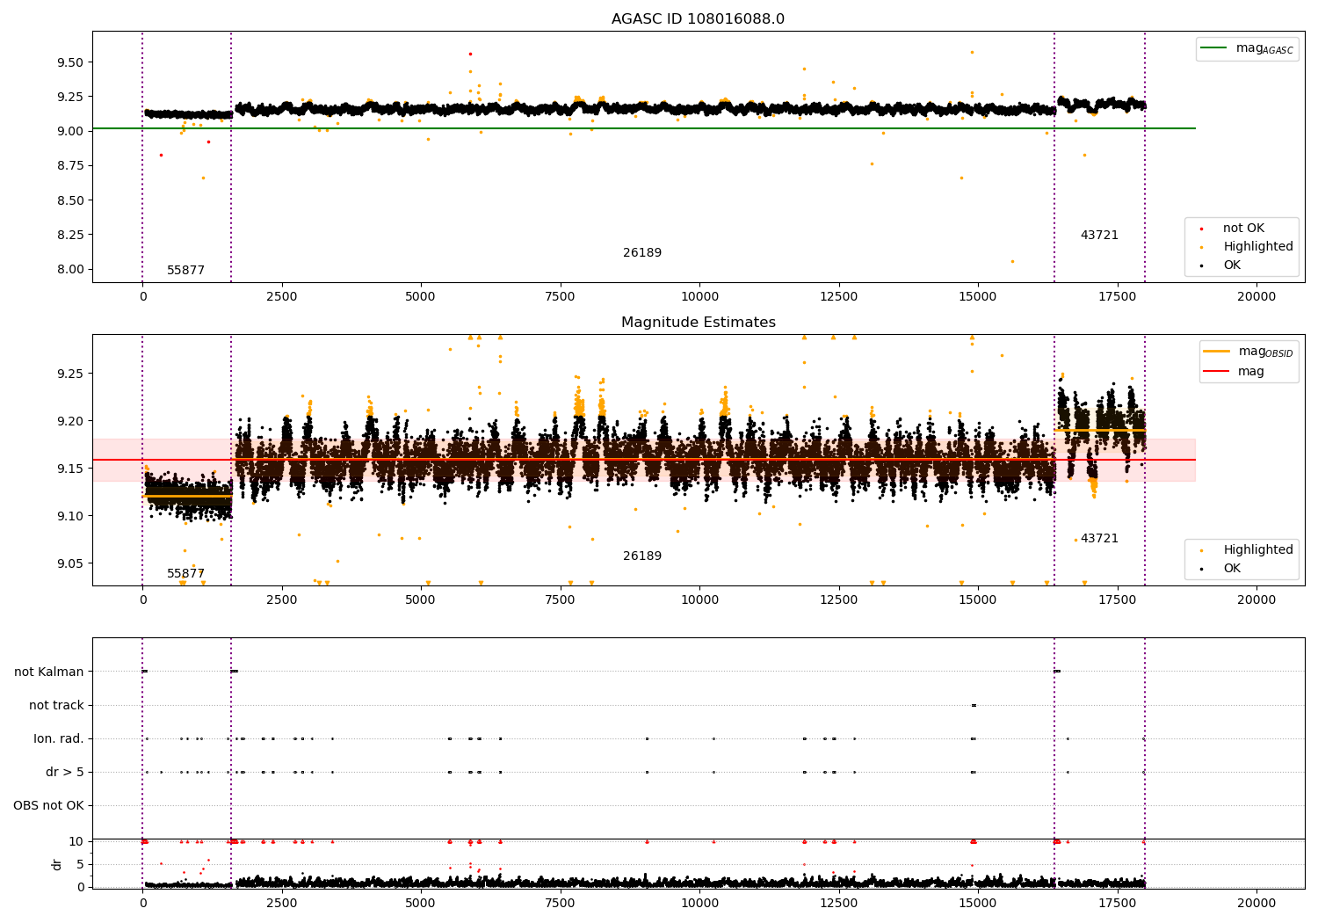
Task: Click the 'AGASC ID 108016088.0' plot title
Action: [x=698, y=19]
